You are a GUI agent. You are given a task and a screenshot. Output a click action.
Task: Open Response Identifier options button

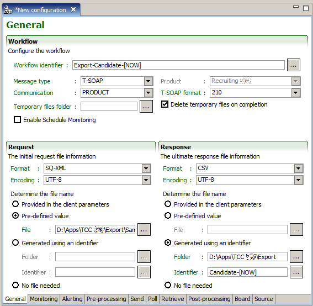(x=296, y=272)
